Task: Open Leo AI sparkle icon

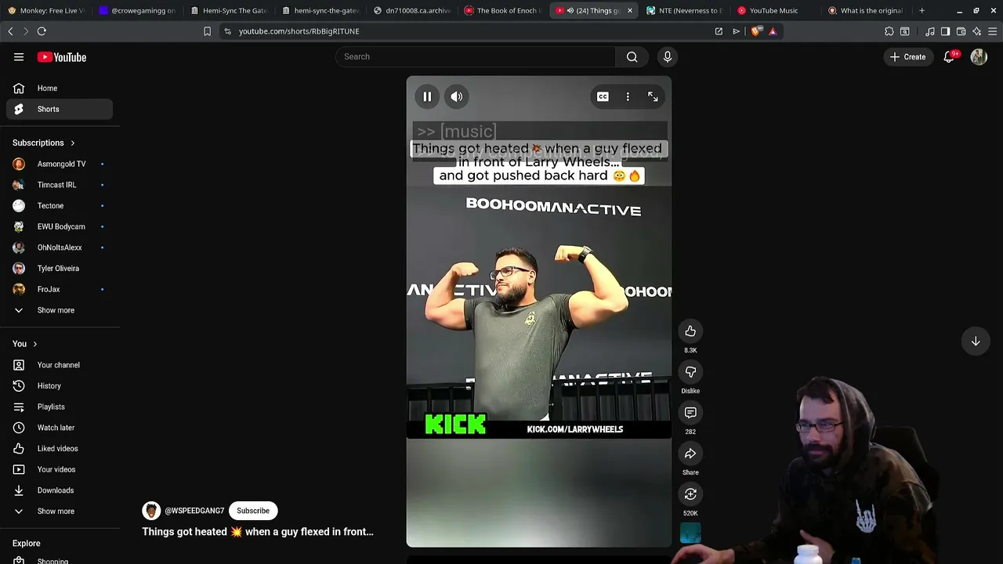Action: (977, 31)
